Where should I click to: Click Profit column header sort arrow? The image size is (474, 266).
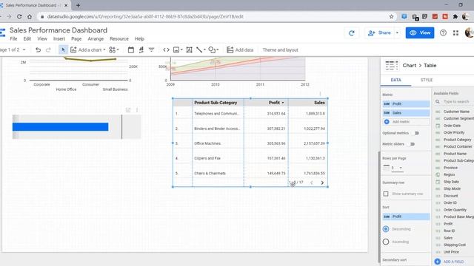tap(283, 103)
